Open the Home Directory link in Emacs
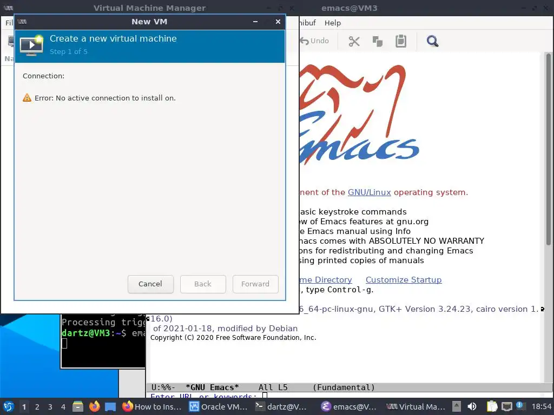 click(x=325, y=280)
